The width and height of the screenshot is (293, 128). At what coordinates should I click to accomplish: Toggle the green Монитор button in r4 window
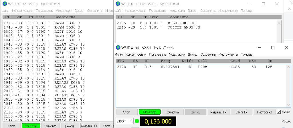149,112
